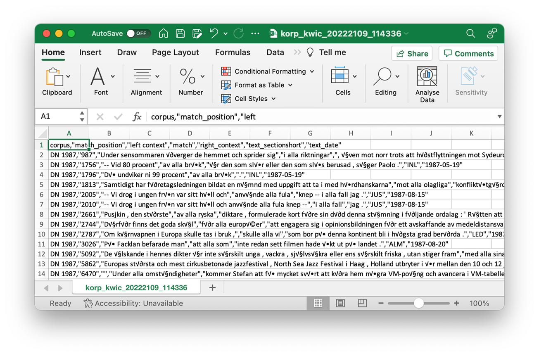Image resolution: width=539 pixels, height=356 pixels.
Task: Switch to the Draw tab
Action: click(127, 52)
